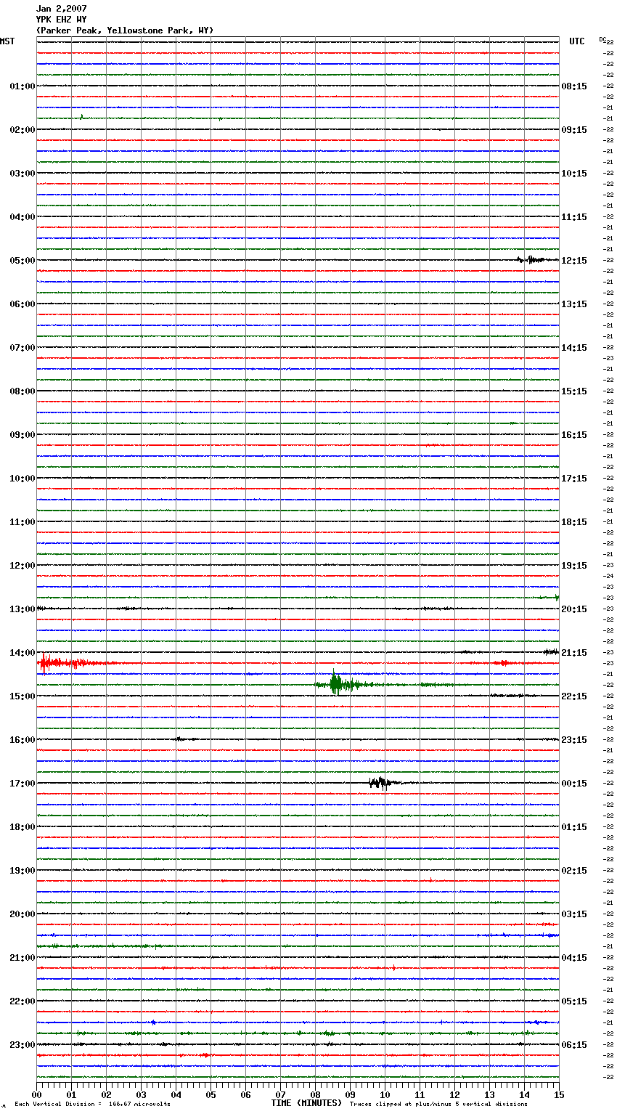Select the 12:15 UTC time label
Image resolution: width=617 pixels, height=1114 pixels.
(574, 261)
